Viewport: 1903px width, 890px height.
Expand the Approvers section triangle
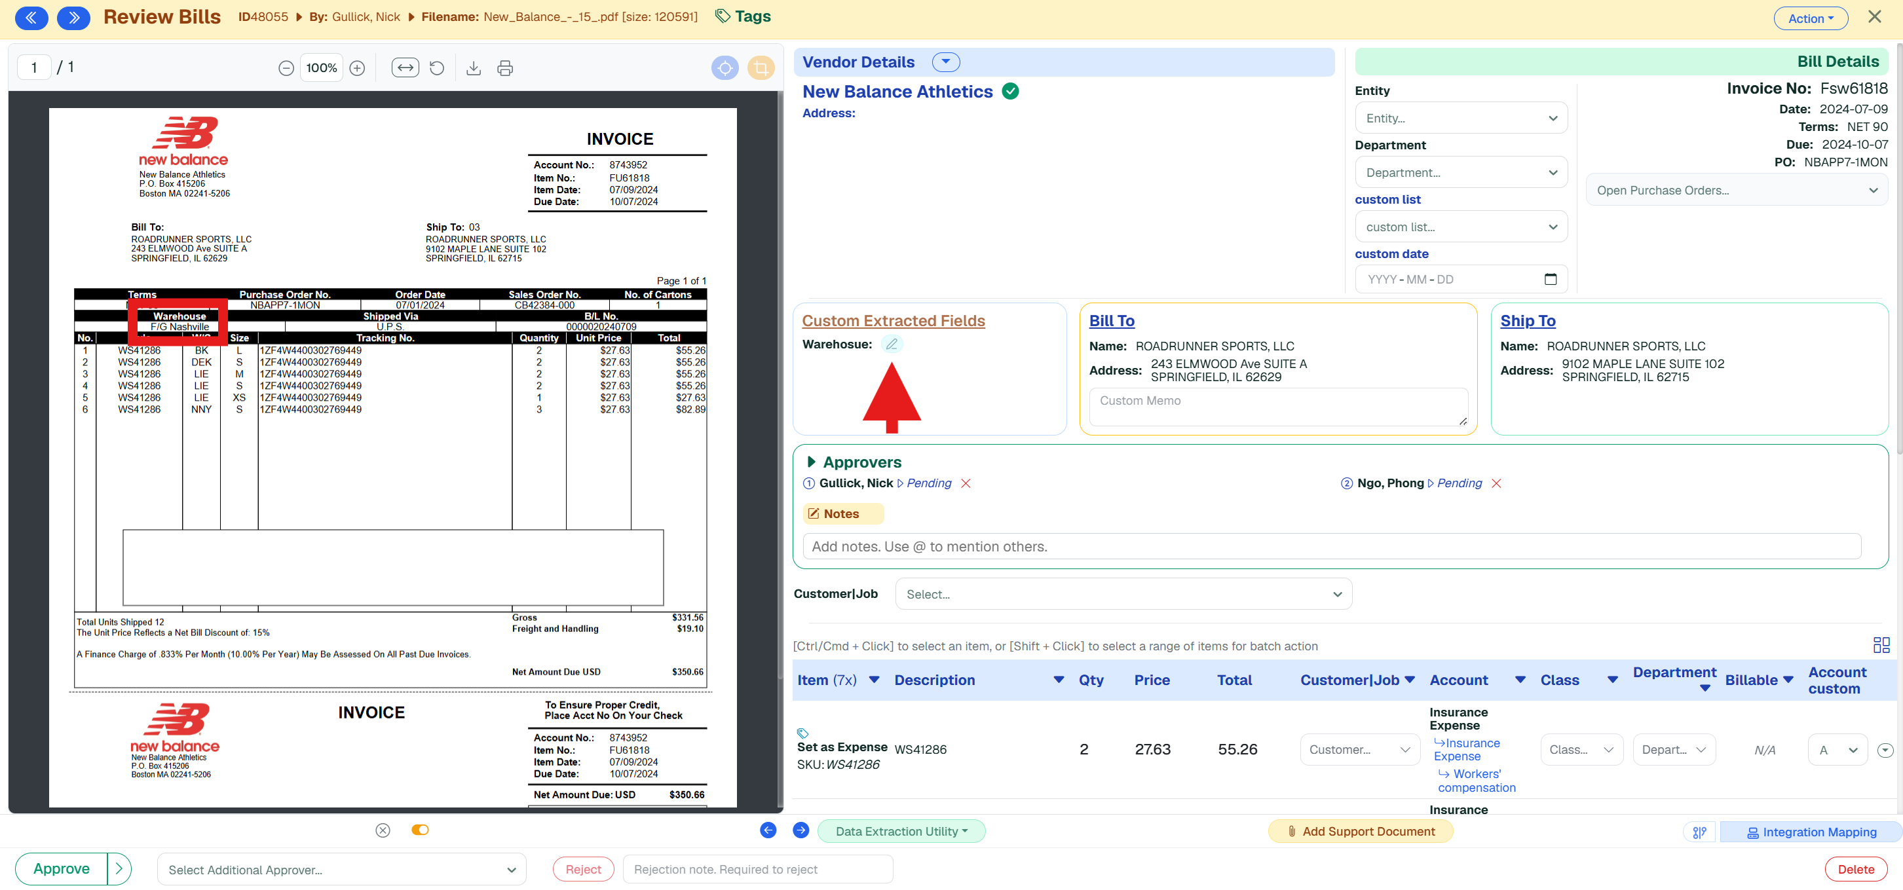811,462
